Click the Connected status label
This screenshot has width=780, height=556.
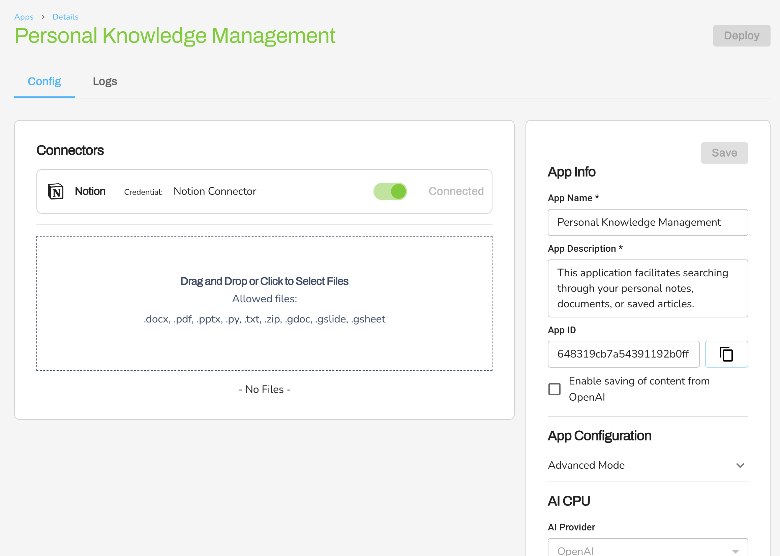[x=456, y=191]
